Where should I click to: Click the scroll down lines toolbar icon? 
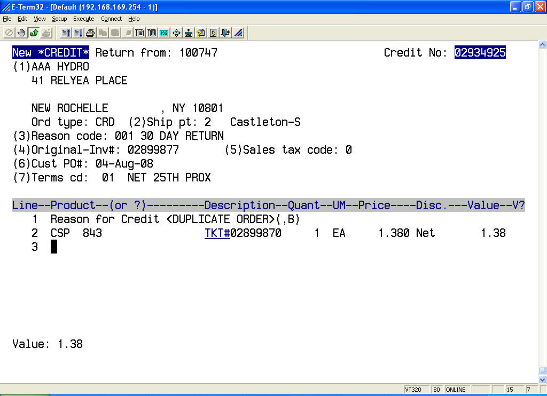pyautogui.click(x=78, y=33)
